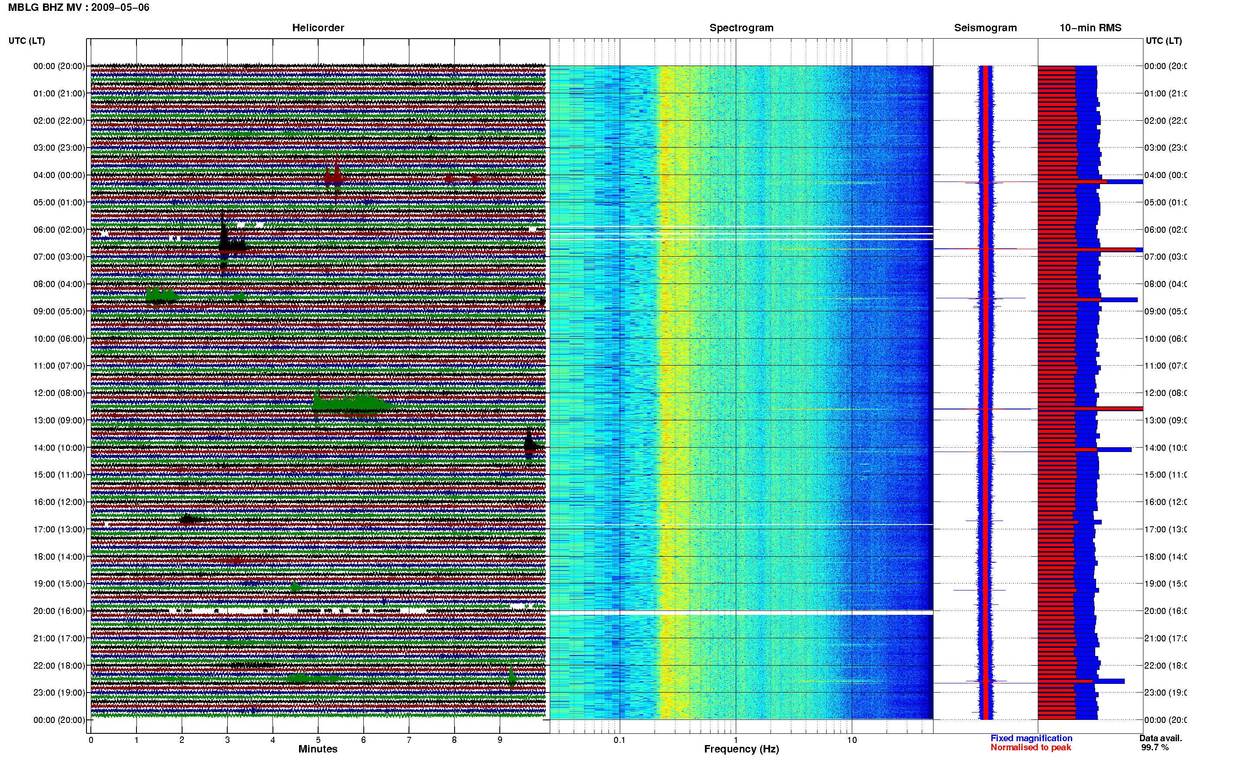Click the 'Seismogram' panel heading
The height and width of the screenshot is (772, 1236).
point(985,28)
